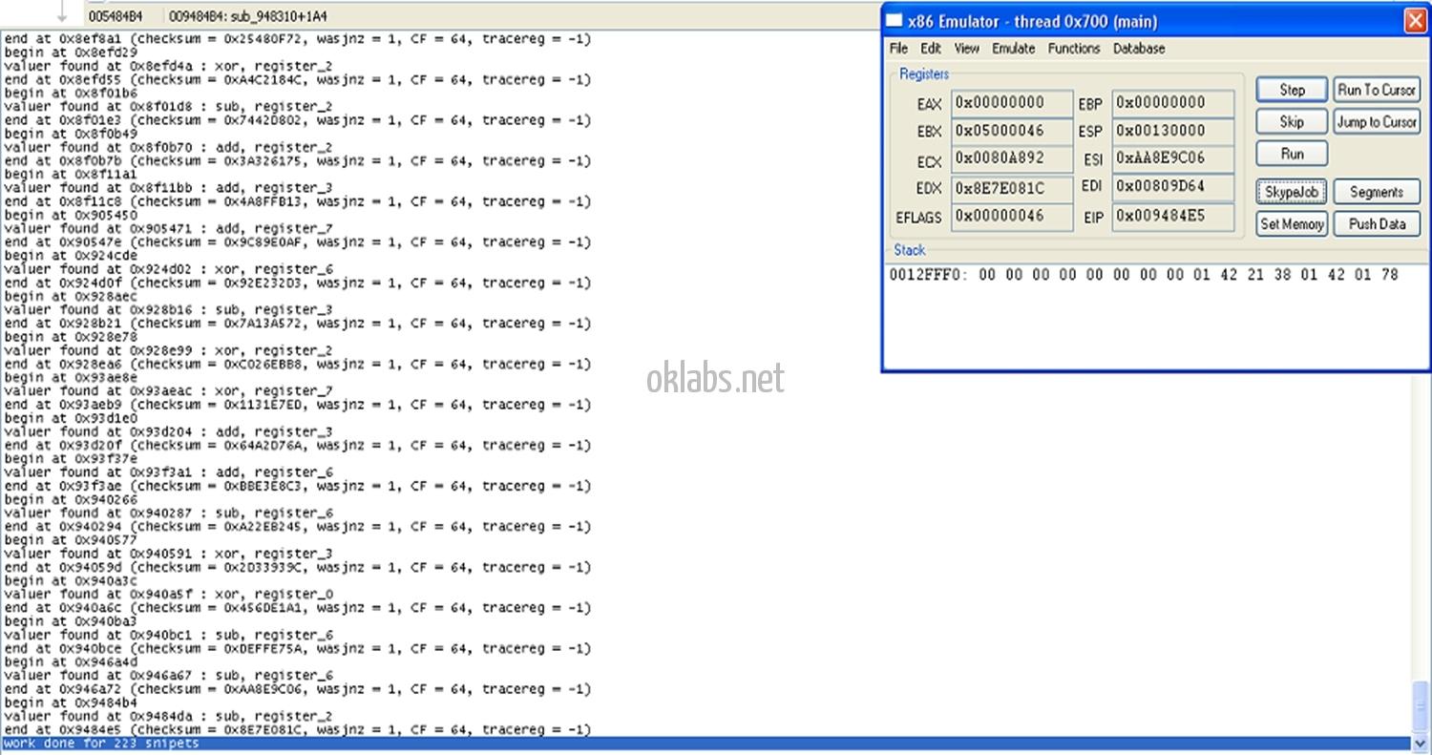Image resolution: width=1432 pixels, height=755 pixels.
Task: Click the Set Memory button
Action: 1291,224
